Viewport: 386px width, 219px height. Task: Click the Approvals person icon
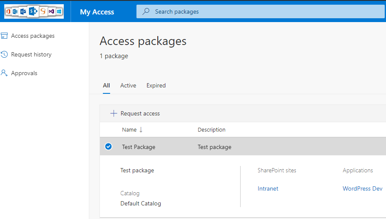4,73
